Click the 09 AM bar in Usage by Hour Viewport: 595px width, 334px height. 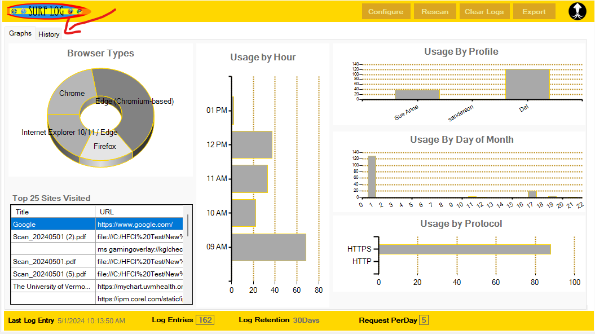[268, 247]
